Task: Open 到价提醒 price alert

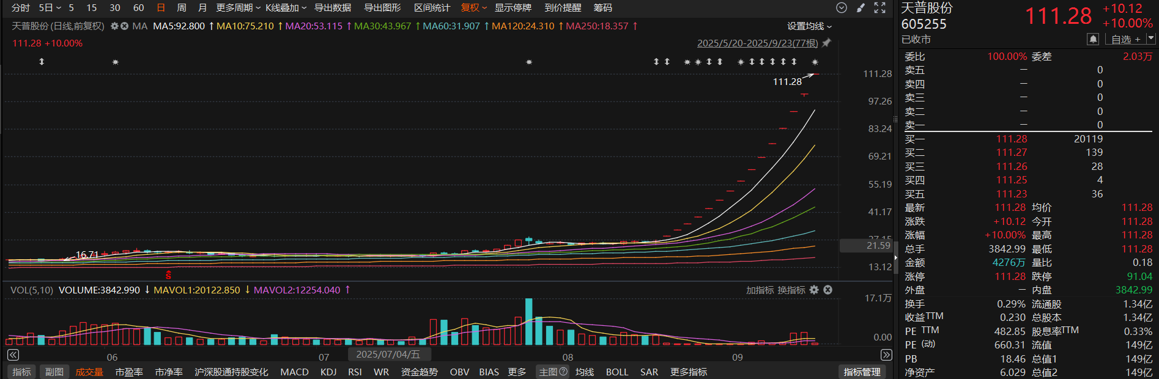Action: pyautogui.click(x=563, y=8)
